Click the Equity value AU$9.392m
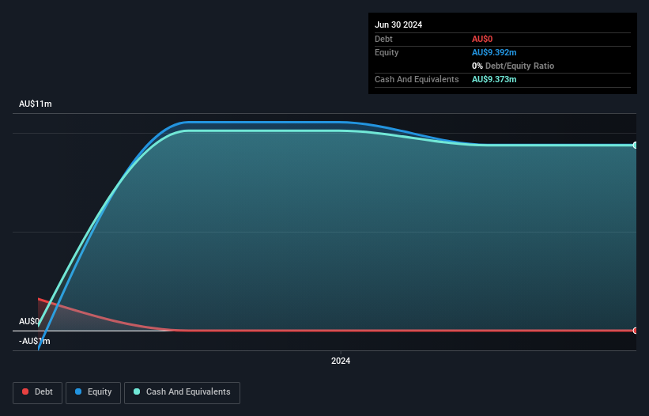649x416 pixels. [x=494, y=52]
